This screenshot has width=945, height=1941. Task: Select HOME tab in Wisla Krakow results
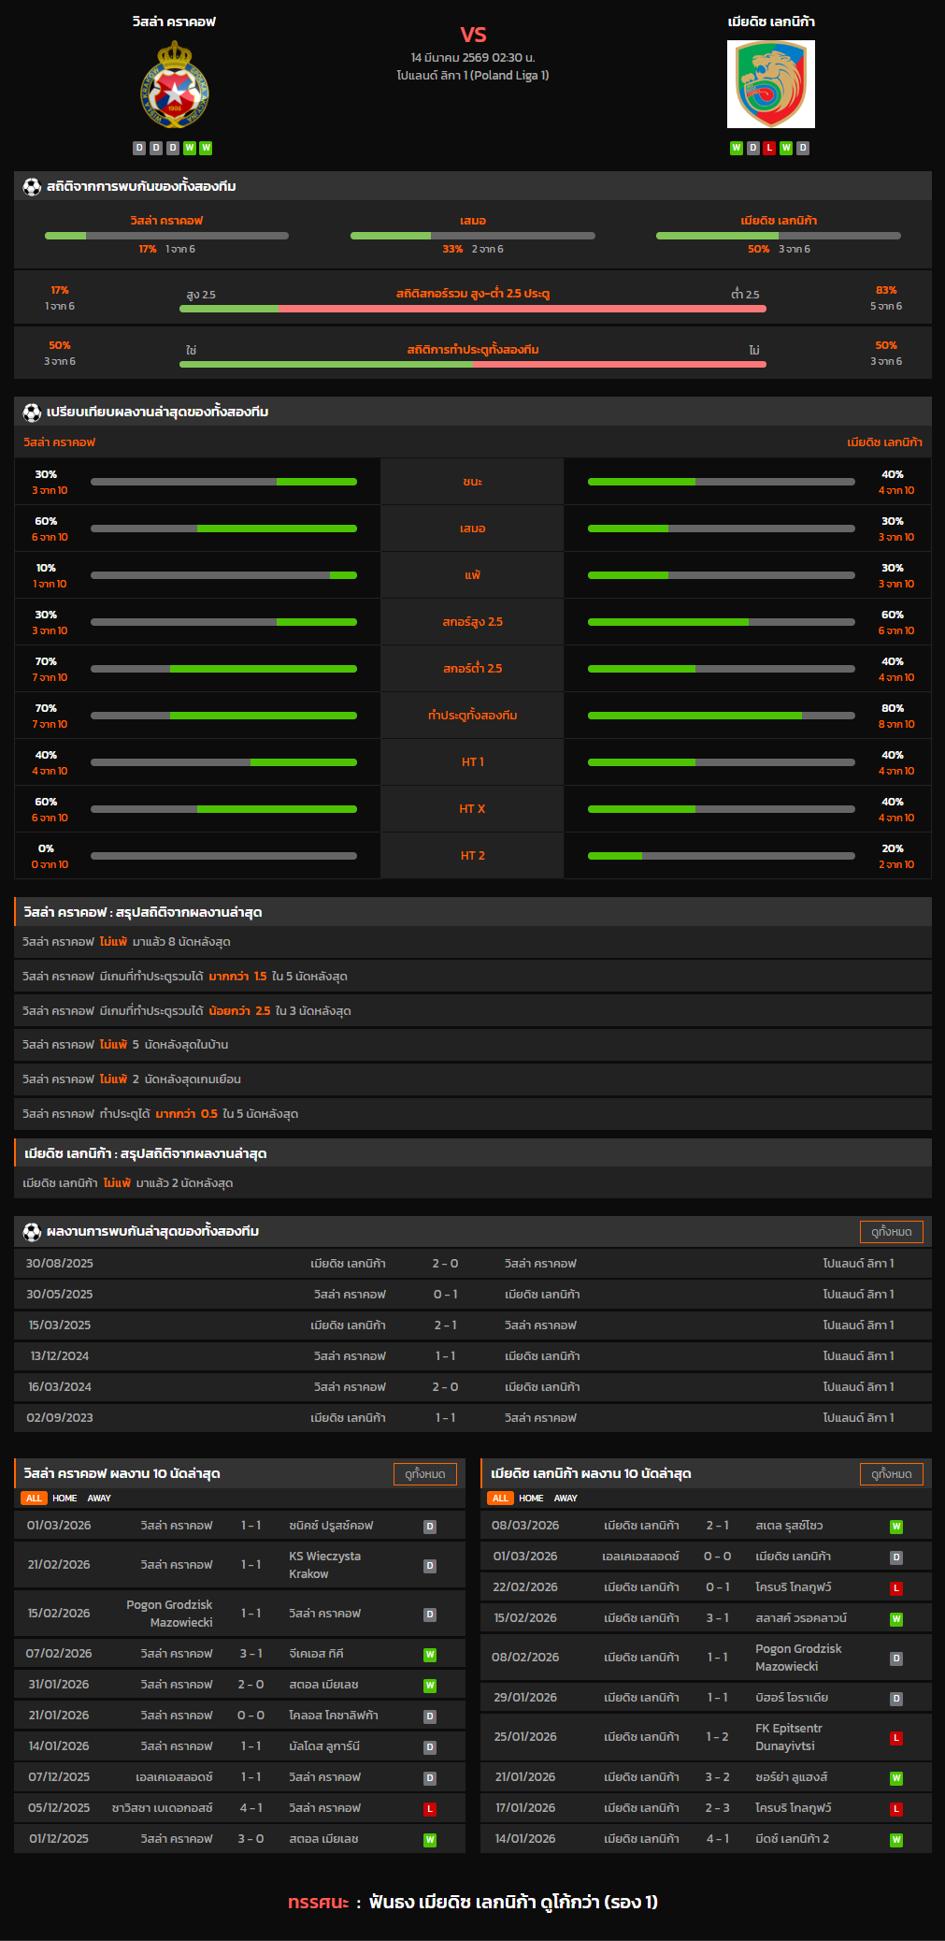[x=64, y=1498]
